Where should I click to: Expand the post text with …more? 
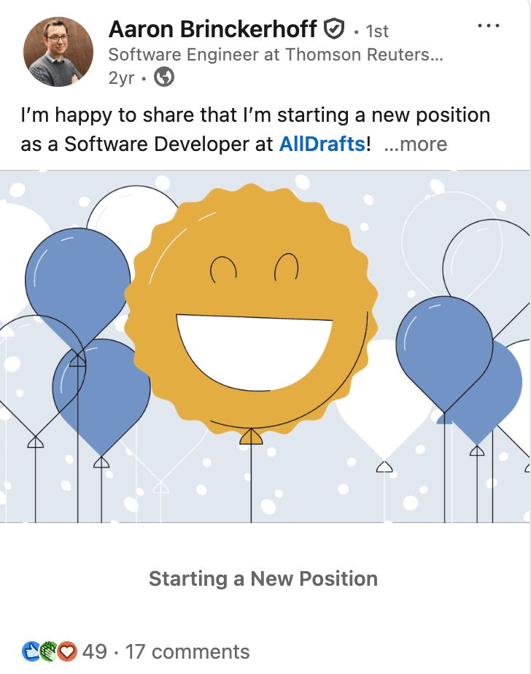pos(415,144)
